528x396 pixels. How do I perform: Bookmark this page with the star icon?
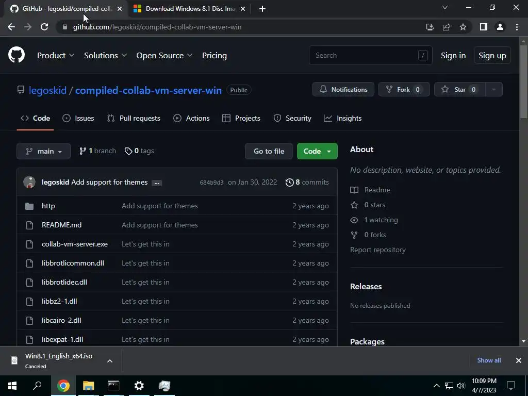click(463, 27)
